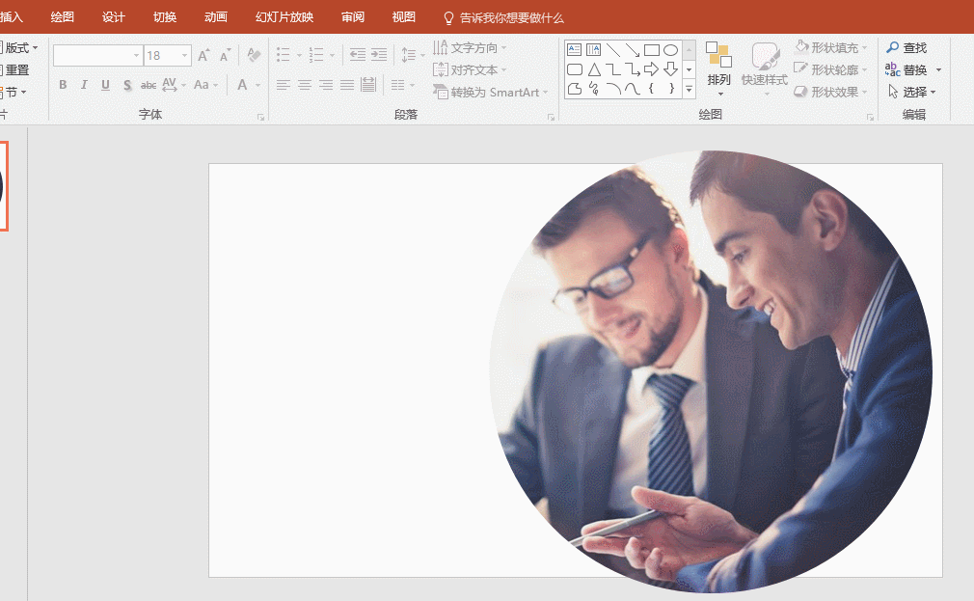Open the Transitions tab (切换)
The width and height of the screenshot is (974, 601).
pos(165,17)
